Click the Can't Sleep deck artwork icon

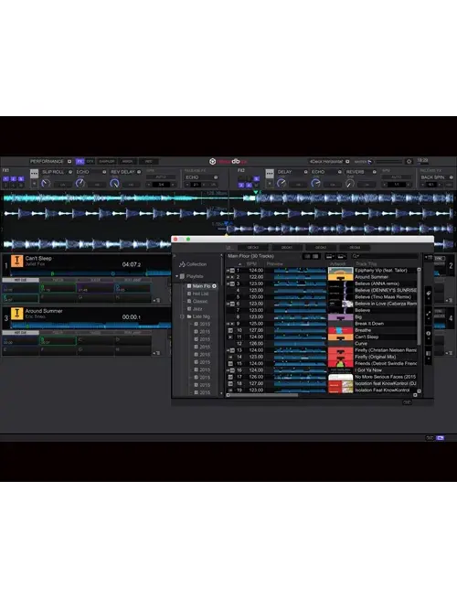point(16,261)
